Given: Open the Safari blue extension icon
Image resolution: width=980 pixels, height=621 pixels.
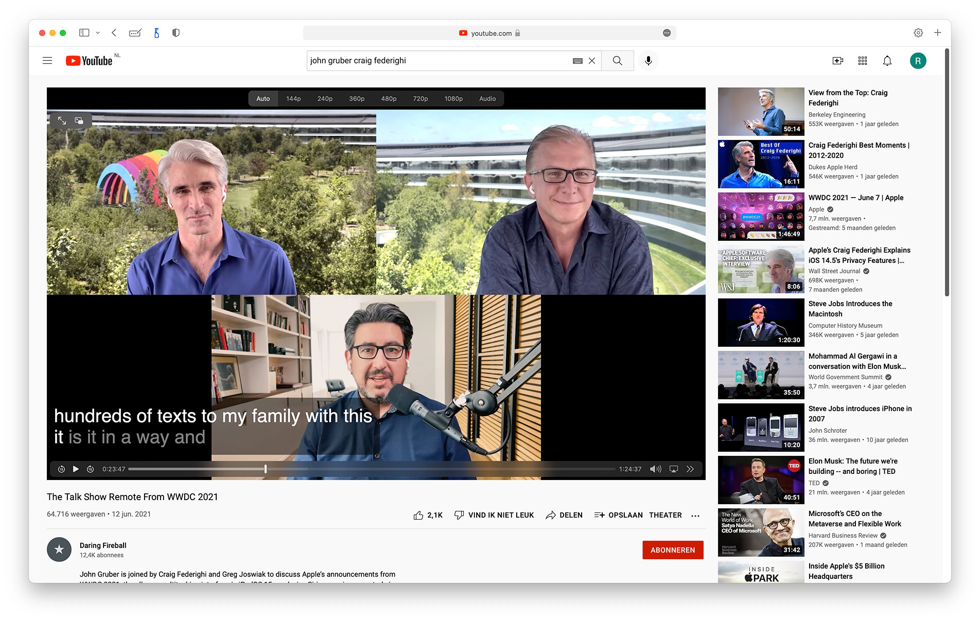Looking at the screenshot, I should [156, 32].
